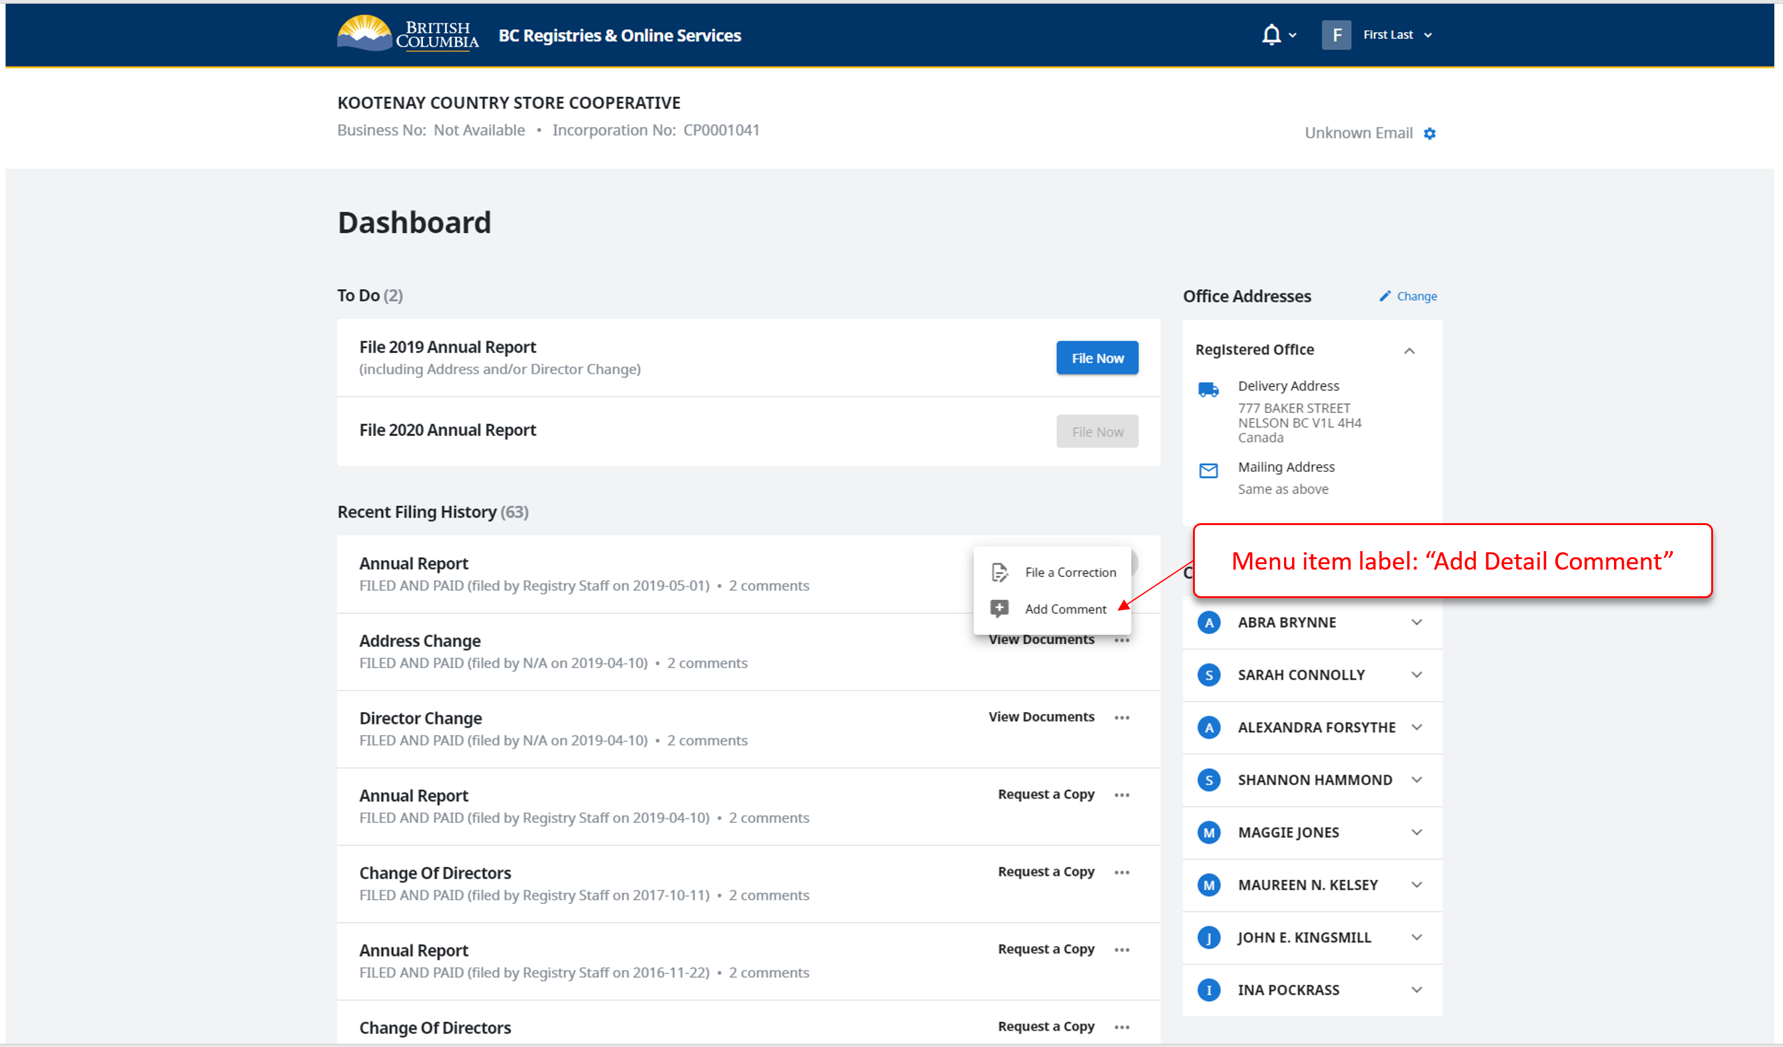
Task: Click Maggie Jones avatar icon
Action: click(x=1208, y=832)
